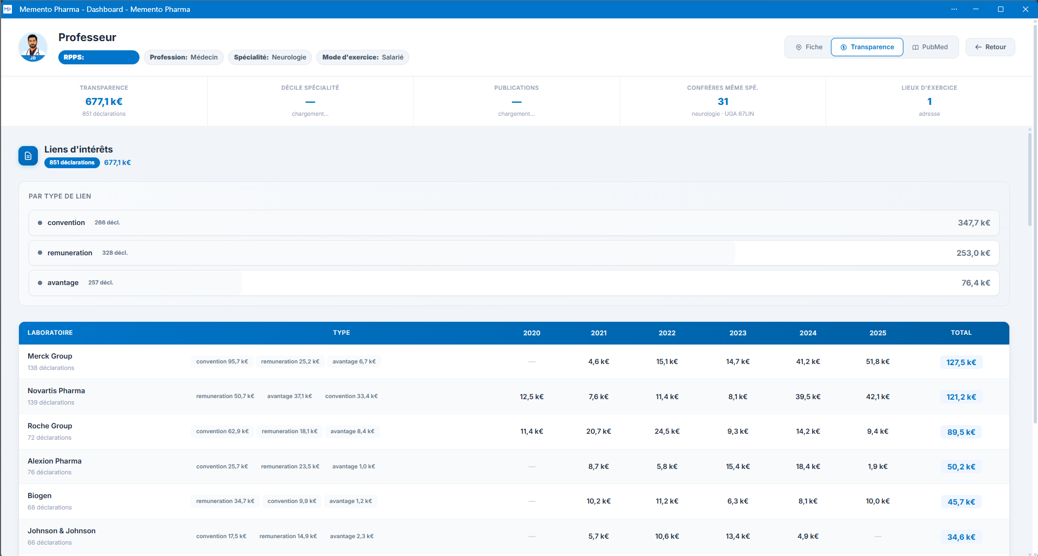
Task: Click the remuneration bullet dot
Action: pyautogui.click(x=40, y=253)
